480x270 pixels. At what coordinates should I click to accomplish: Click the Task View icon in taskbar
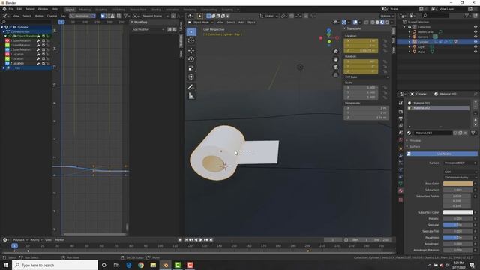[116, 265]
